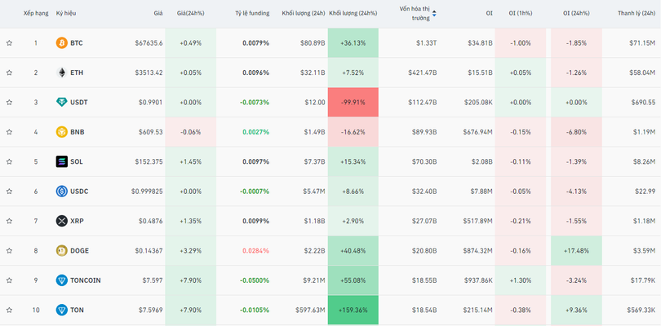Star BTC as a favorite
Viewport: 661px width, 326px height.
pos(9,43)
